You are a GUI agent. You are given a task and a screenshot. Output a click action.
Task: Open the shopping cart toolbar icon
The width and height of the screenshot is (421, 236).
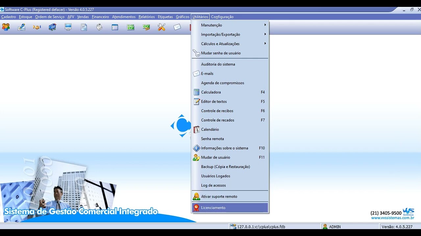coord(53,27)
